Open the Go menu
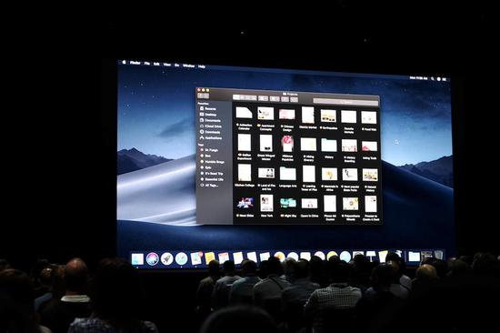This screenshot has width=500, height=333. [x=176, y=66]
